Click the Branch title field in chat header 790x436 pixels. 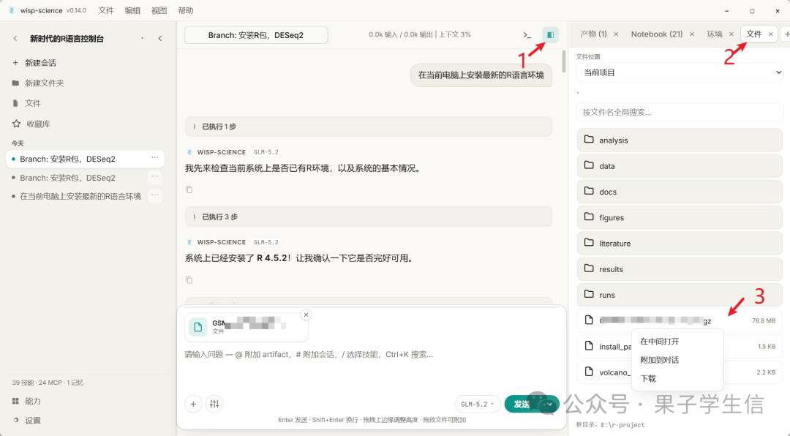click(256, 35)
